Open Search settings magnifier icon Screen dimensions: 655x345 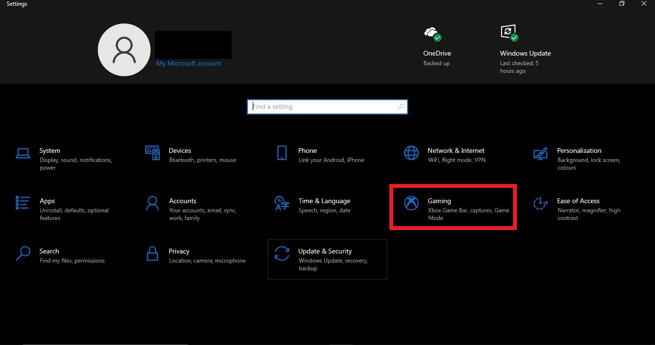[23, 253]
